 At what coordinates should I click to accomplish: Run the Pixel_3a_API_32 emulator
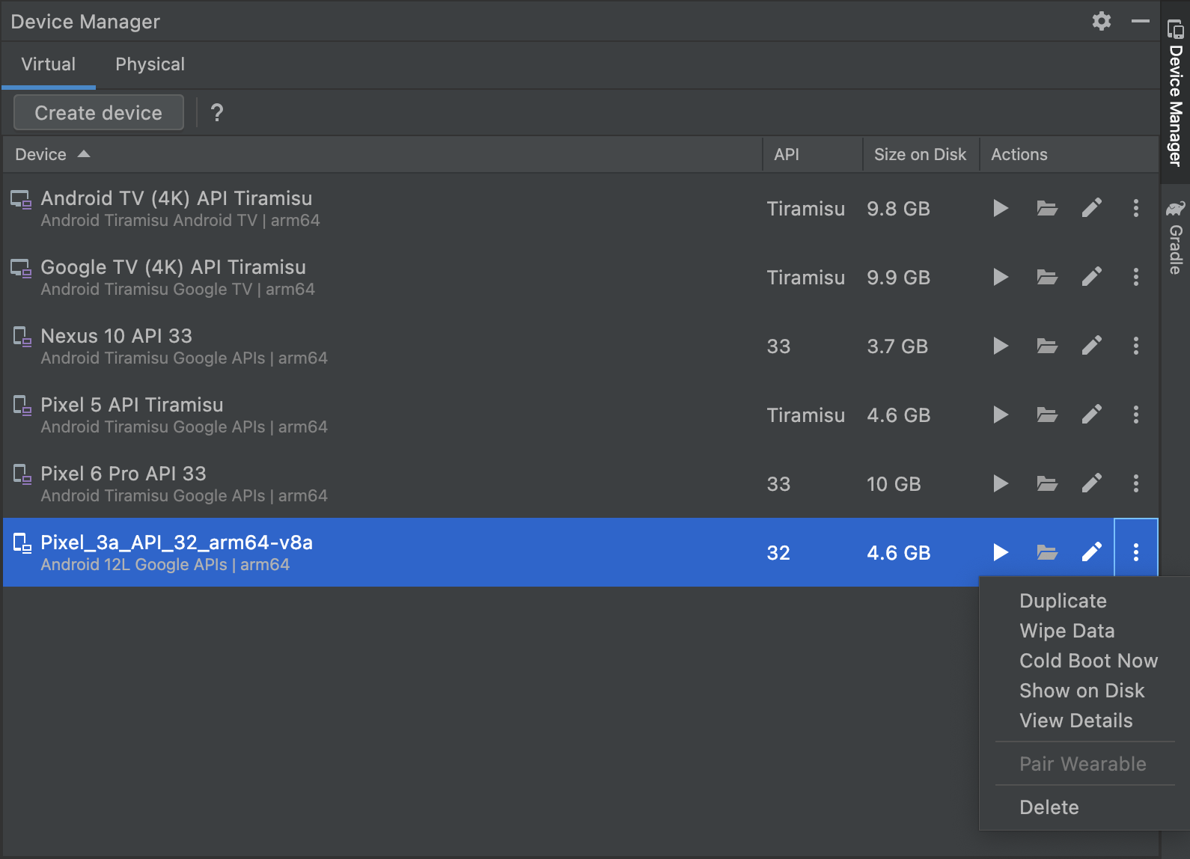(x=1000, y=552)
